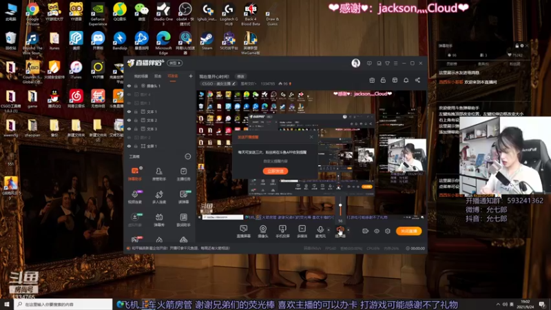Toggle visibility of 文本 1 source
The width and height of the screenshot is (551, 310).
(129, 112)
